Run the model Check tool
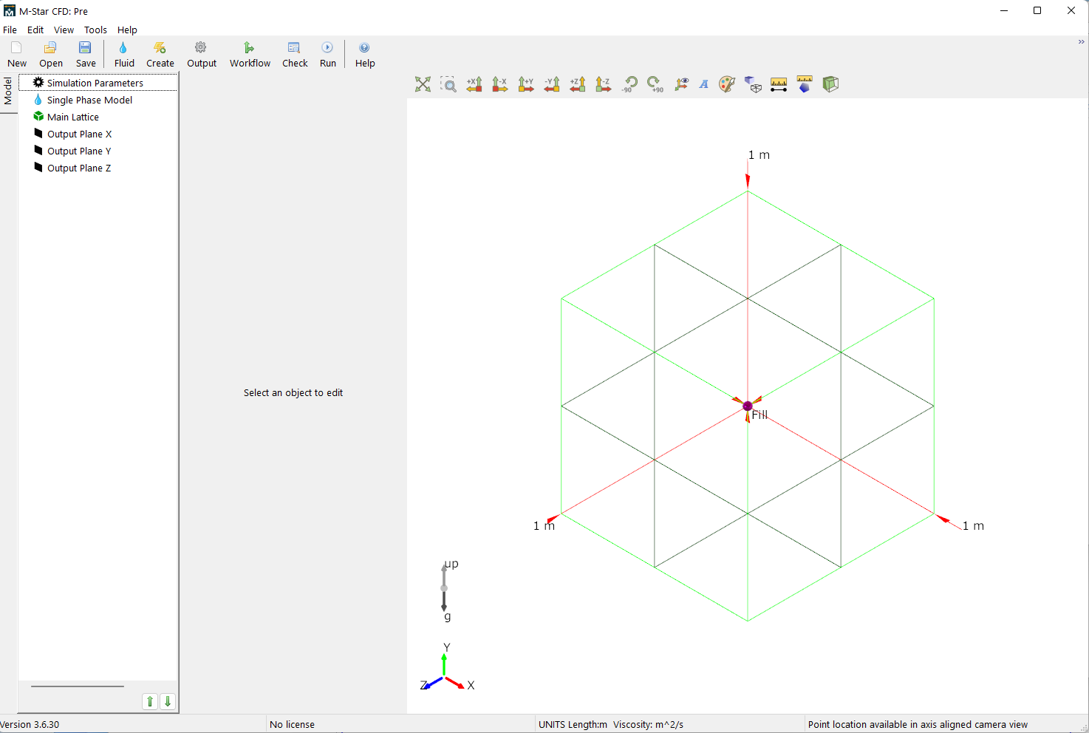This screenshot has width=1089, height=733. [x=295, y=55]
